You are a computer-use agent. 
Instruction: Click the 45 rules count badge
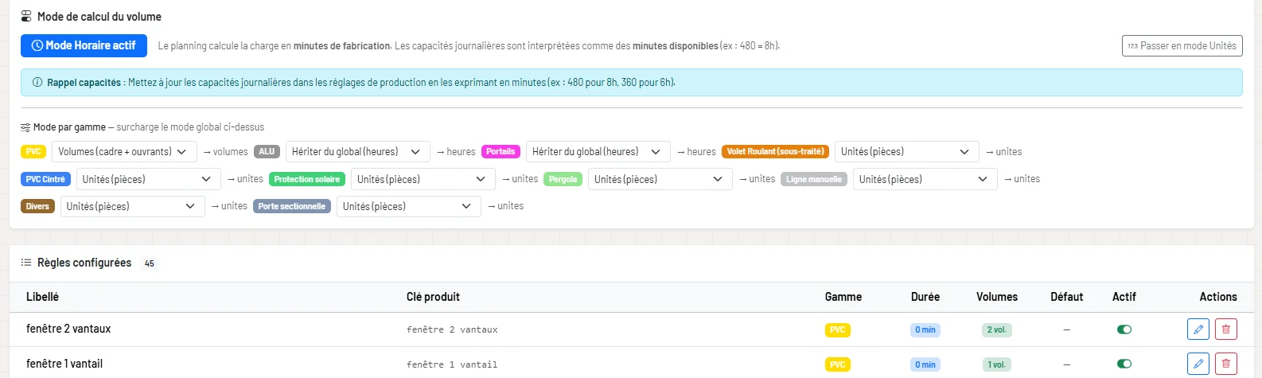coord(149,263)
